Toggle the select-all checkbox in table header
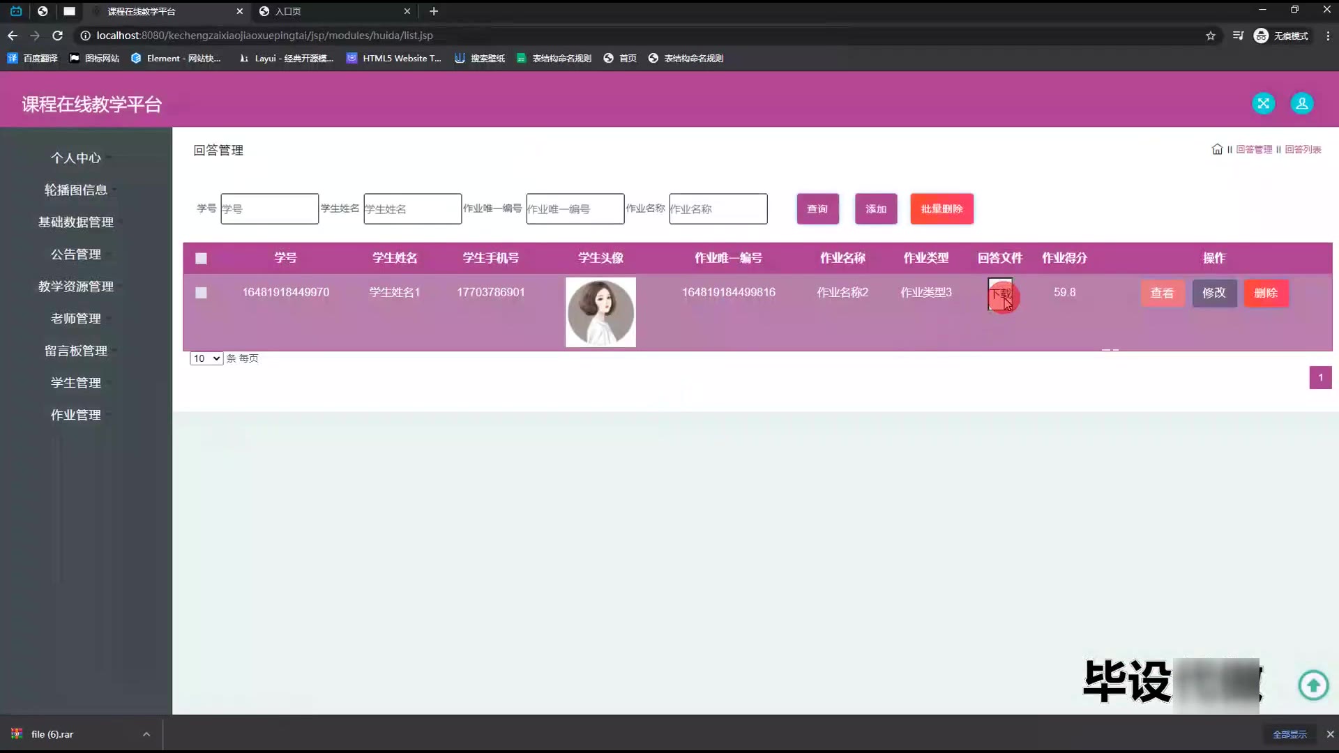The width and height of the screenshot is (1339, 753). point(201,259)
